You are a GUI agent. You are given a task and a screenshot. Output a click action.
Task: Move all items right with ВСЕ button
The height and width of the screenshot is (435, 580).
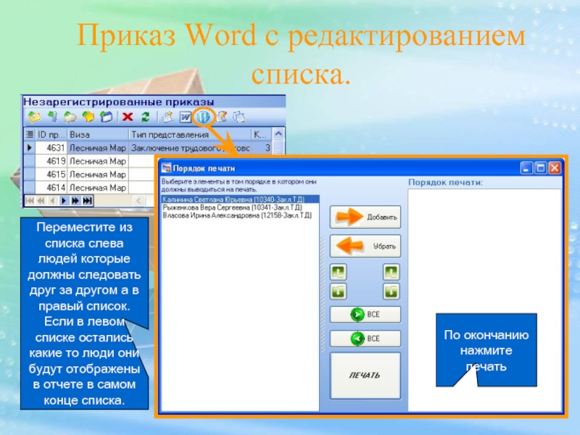[365, 315]
